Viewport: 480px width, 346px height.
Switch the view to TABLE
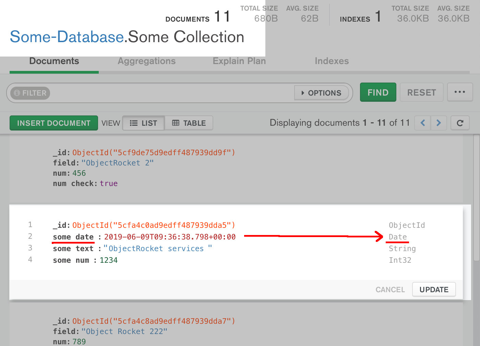pos(189,123)
